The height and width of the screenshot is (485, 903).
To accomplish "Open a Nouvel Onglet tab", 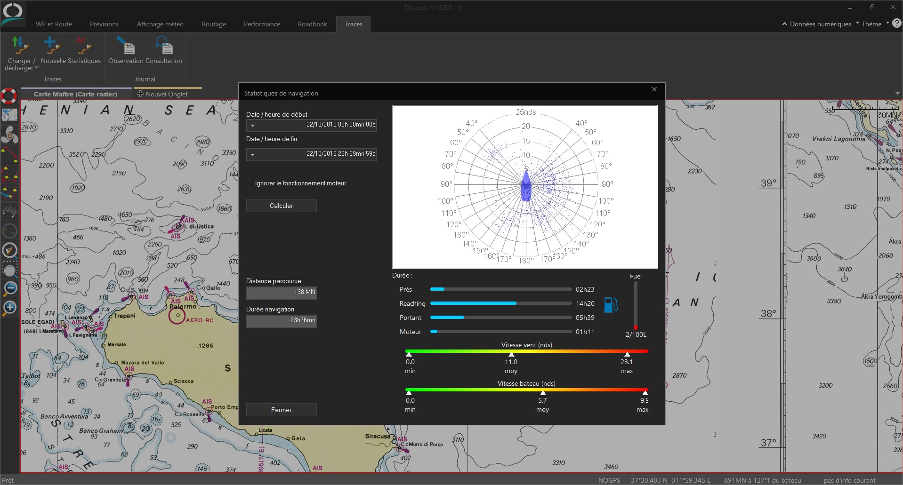I will [167, 94].
